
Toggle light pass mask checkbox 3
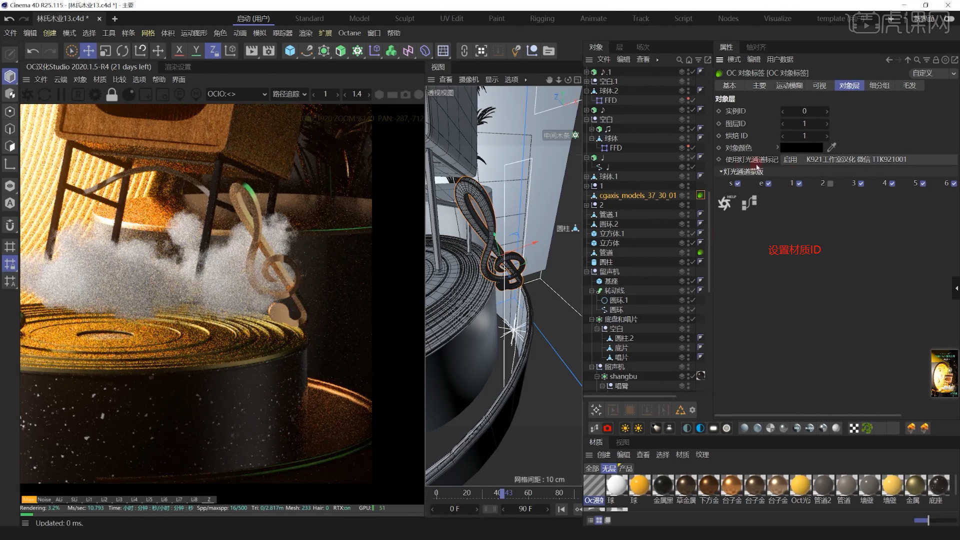pyautogui.click(x=861, y=183)
